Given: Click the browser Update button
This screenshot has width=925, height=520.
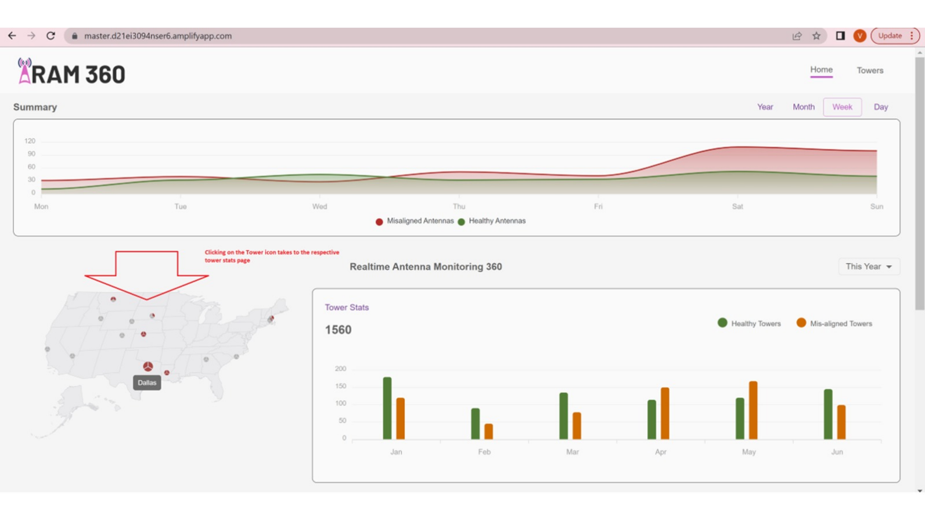Looking at the screenshot, I should click(889, 36).
